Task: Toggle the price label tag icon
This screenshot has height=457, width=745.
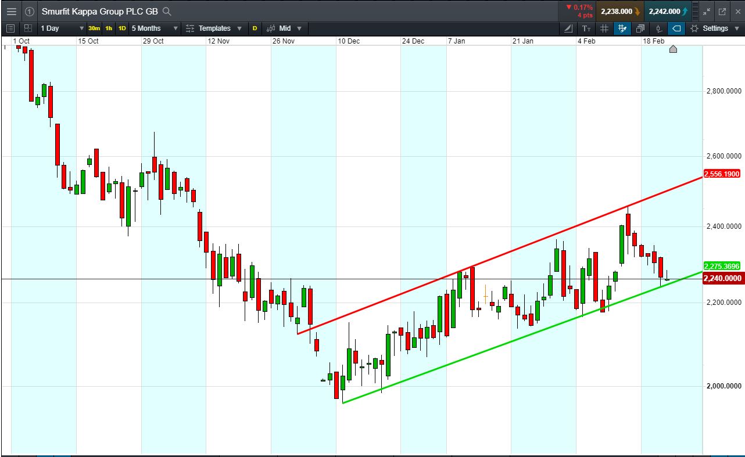Action: tap(676, 28)
